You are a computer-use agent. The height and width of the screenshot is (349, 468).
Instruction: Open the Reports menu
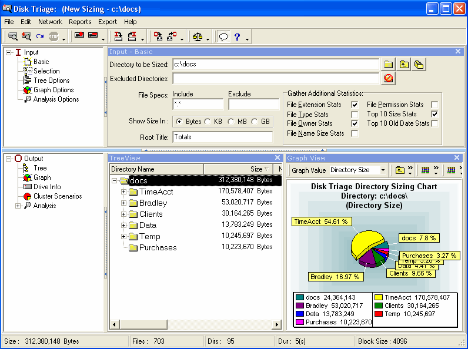pyautogui.click(x=80, y=22)
